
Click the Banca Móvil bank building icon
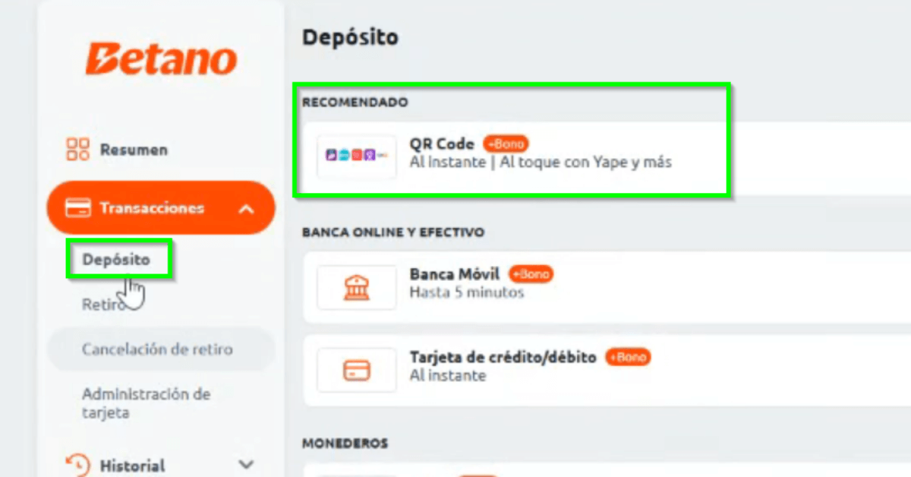click(357, 286)
